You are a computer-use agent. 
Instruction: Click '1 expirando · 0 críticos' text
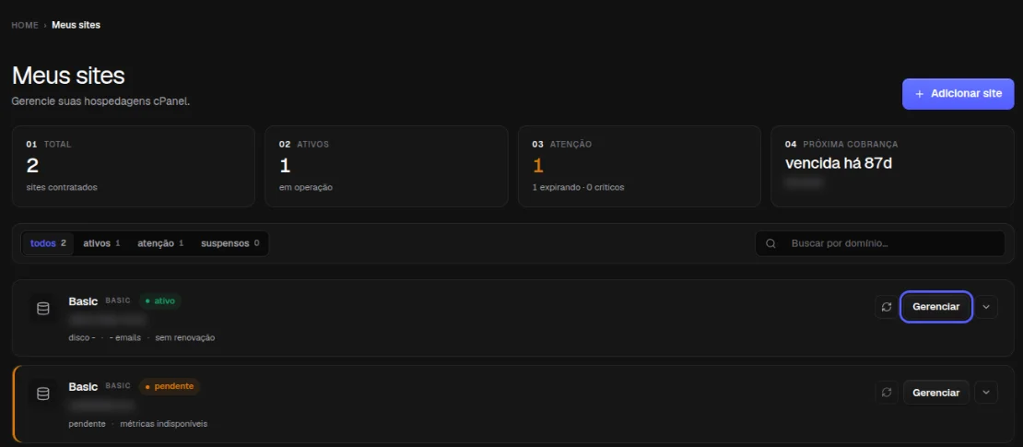tap(579, 187)
